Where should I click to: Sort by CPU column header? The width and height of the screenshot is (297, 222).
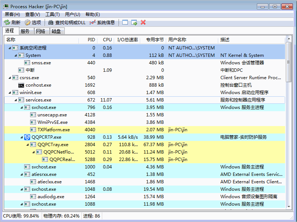(x=106, y=40)
